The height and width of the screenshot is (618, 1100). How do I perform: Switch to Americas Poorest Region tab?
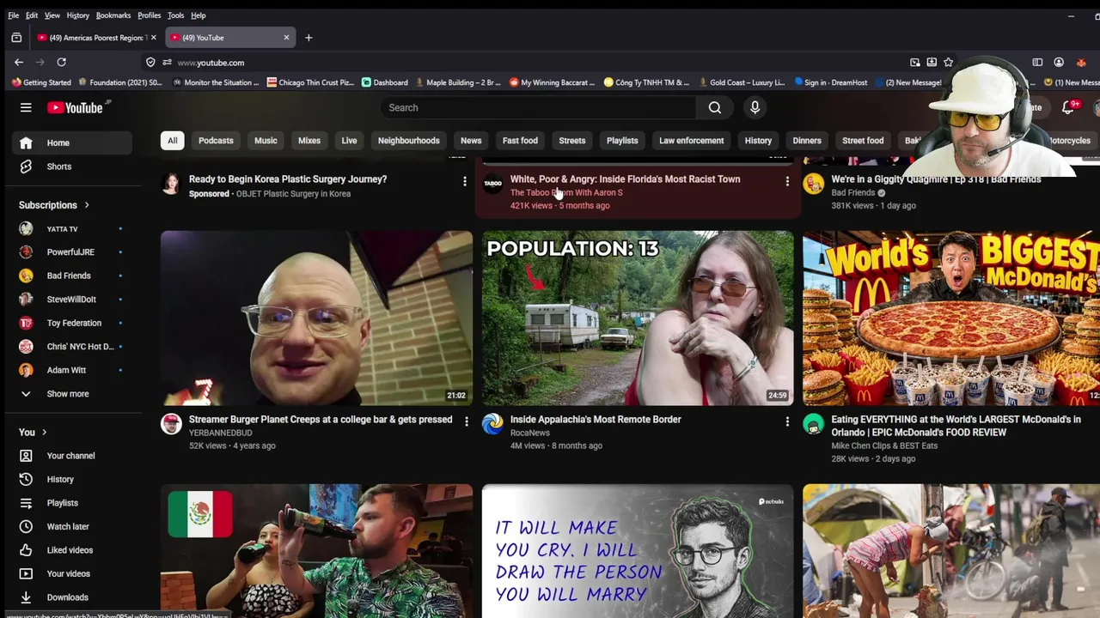pyautogui.click(x=96, y=38)
